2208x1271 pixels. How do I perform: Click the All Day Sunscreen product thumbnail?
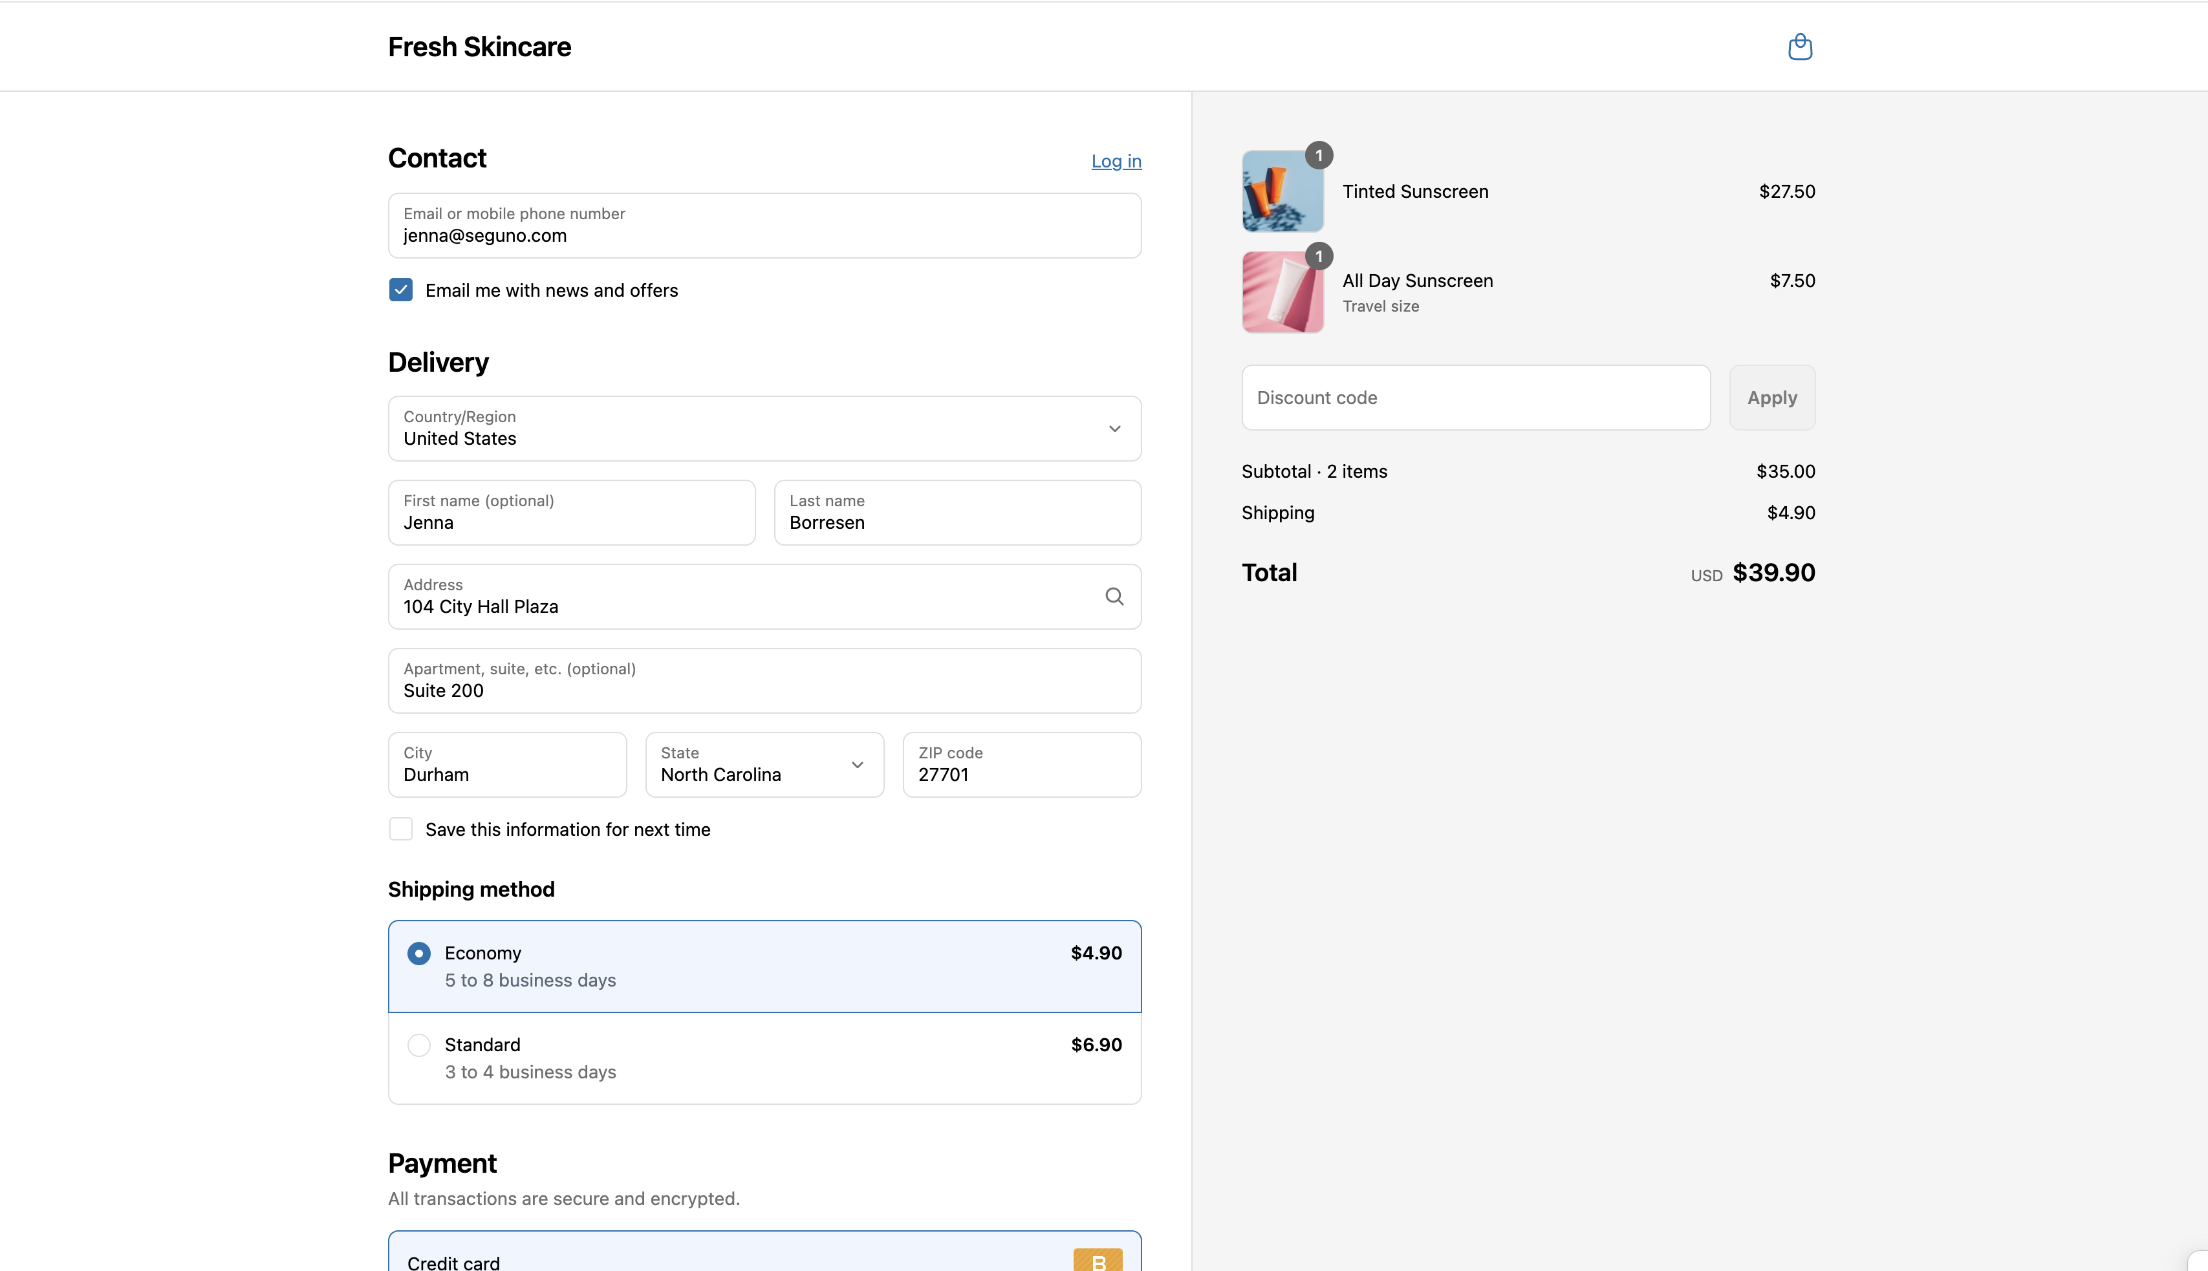point(1282,292)
